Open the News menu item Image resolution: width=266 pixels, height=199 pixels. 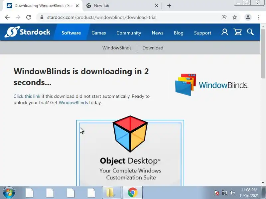(157, 33)
